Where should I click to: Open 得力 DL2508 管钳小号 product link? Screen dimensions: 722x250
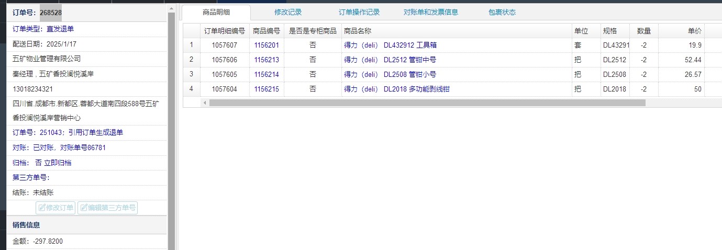coord(390,75)
